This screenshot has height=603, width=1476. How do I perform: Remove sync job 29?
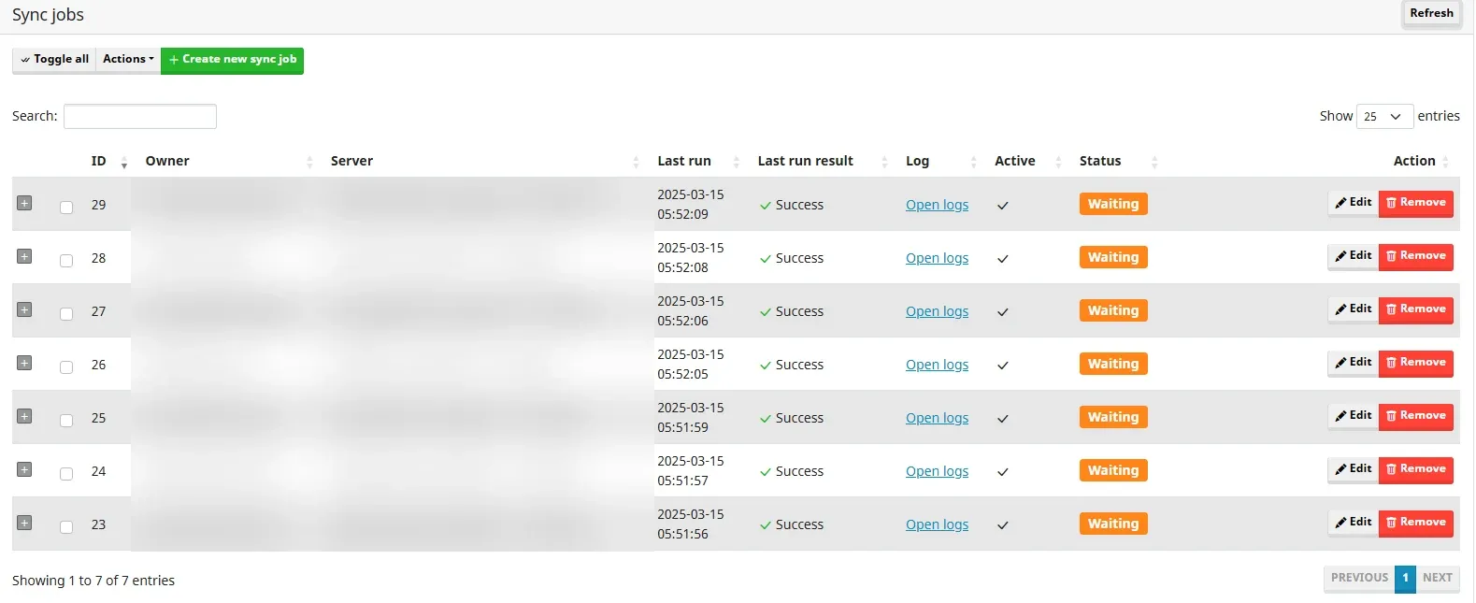[1415, 203]
